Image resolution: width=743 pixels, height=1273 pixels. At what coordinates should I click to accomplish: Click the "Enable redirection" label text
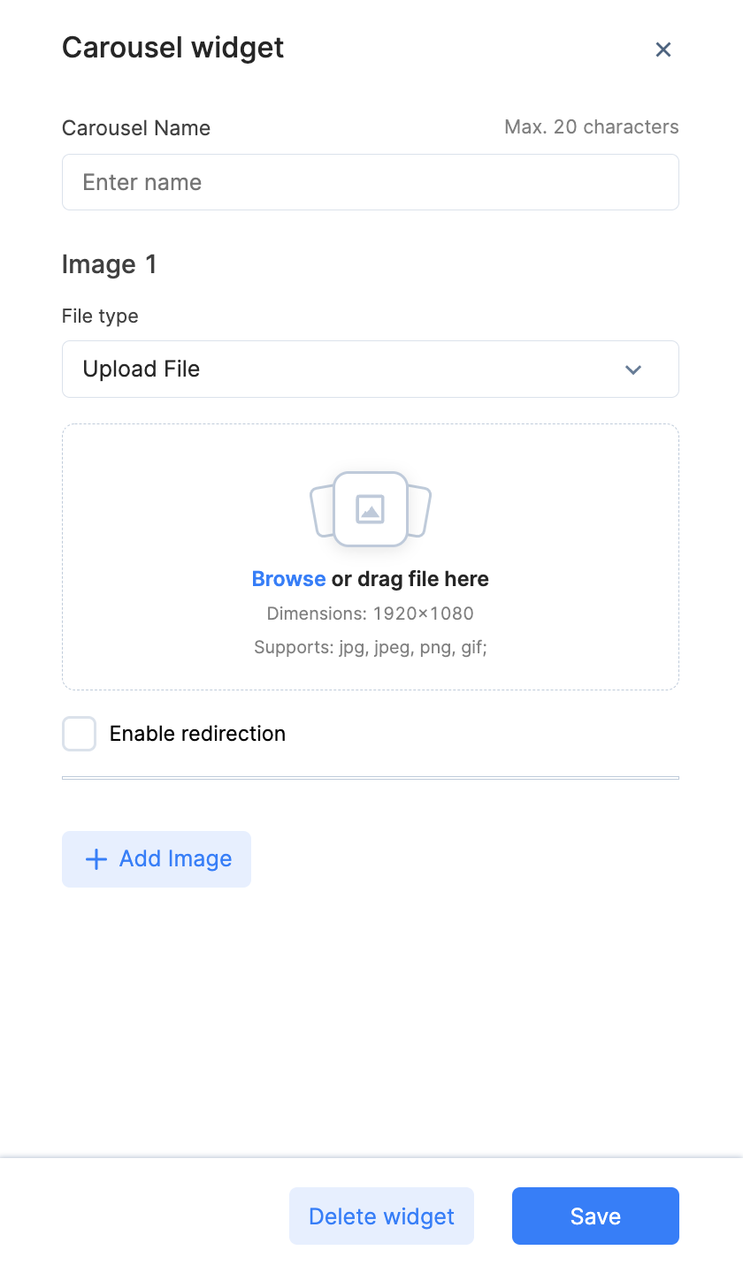pyautogui.click(x=197, y=734)
